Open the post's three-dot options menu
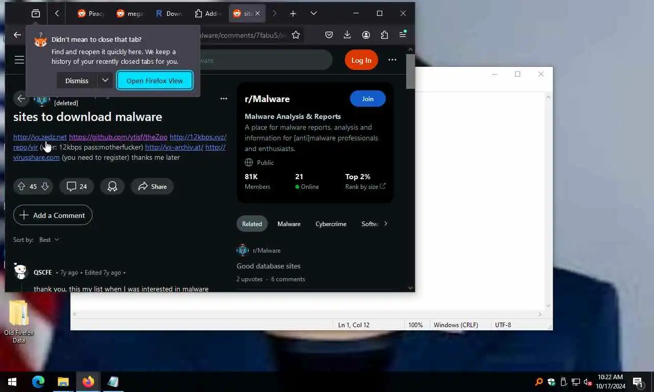The image size is (654, 392). pos(223,99)
